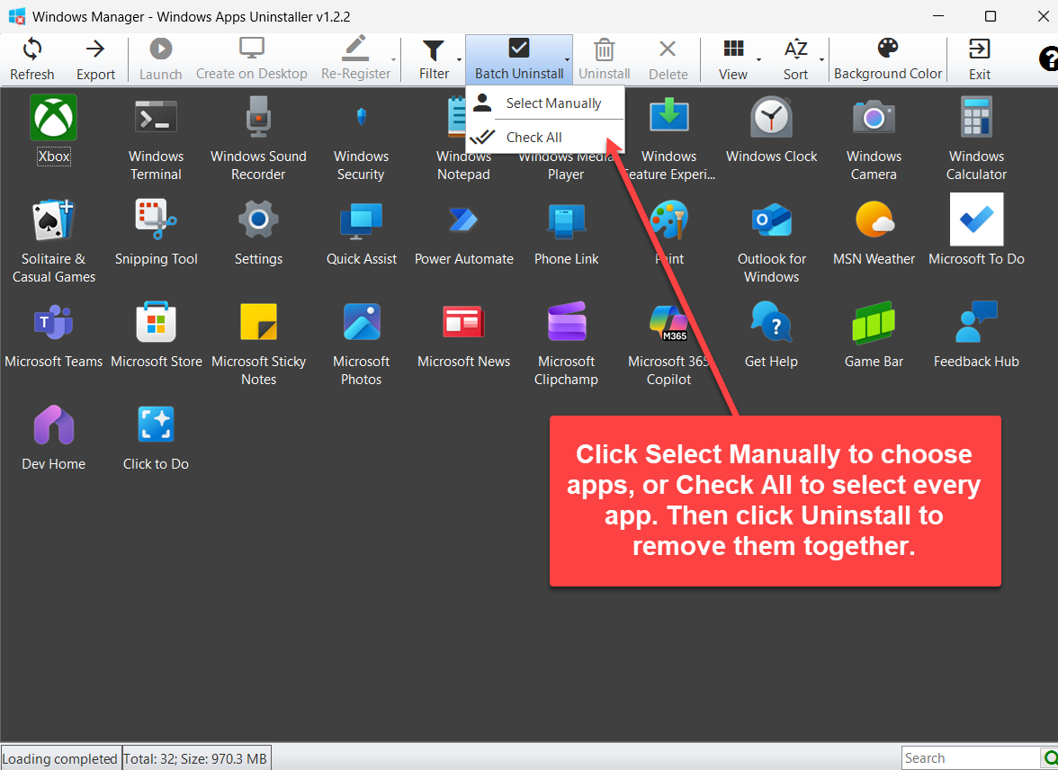1058x770 pixels.
Task: Export the app list
Action: click(95, 59)
